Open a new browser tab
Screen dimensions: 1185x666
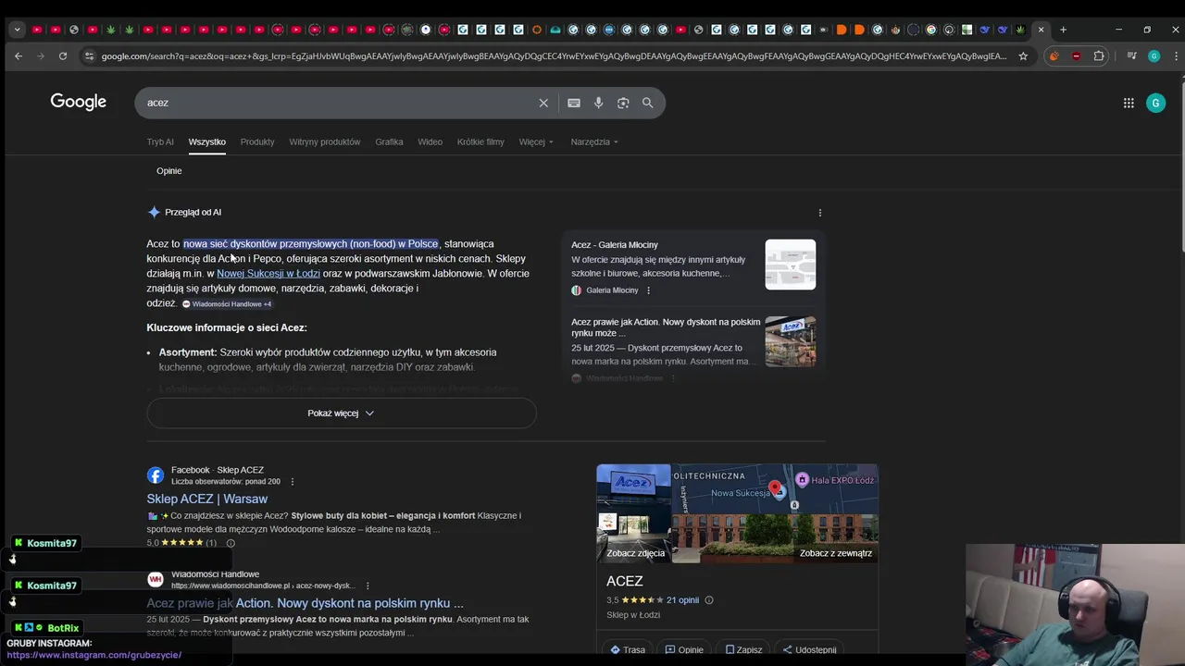coord(1063,30)
